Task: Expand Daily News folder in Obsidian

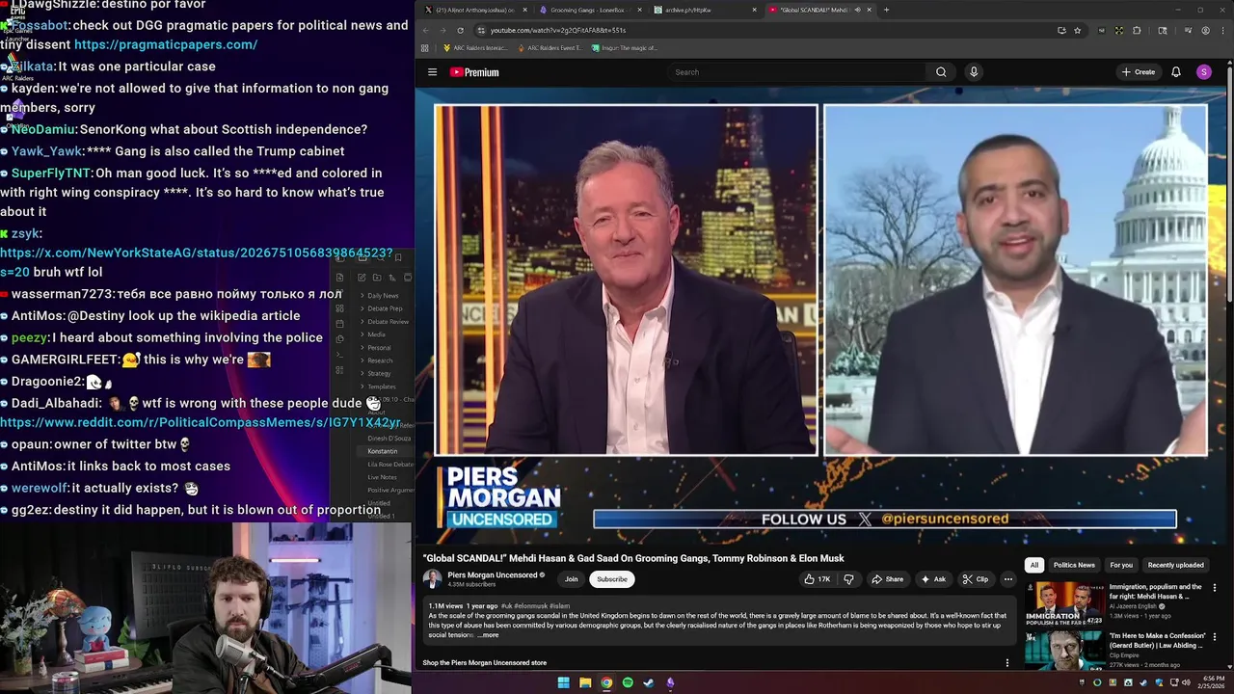Action: coord(382,296)
